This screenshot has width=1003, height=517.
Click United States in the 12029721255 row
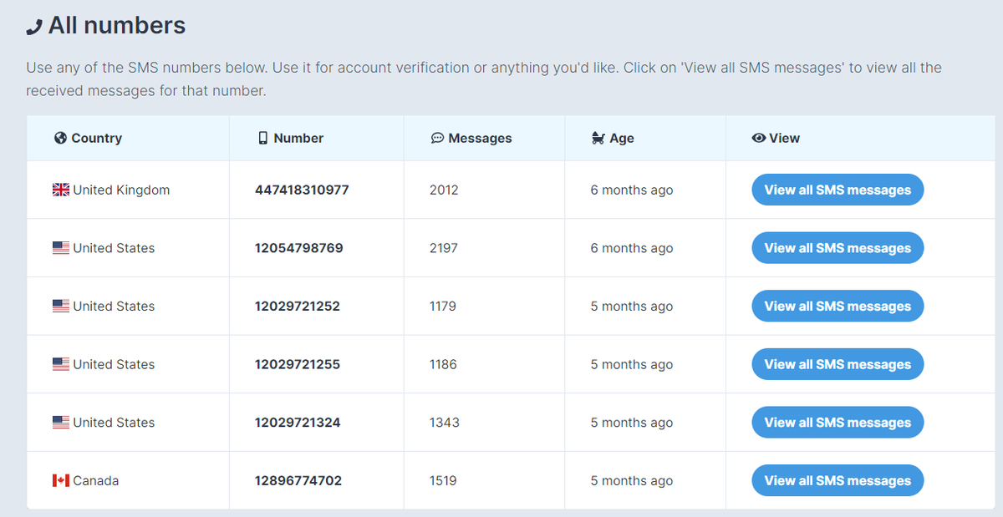click(114, 364)
